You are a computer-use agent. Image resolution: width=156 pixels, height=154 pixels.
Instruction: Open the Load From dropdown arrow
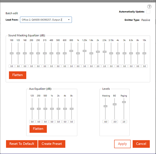[69, 20]
